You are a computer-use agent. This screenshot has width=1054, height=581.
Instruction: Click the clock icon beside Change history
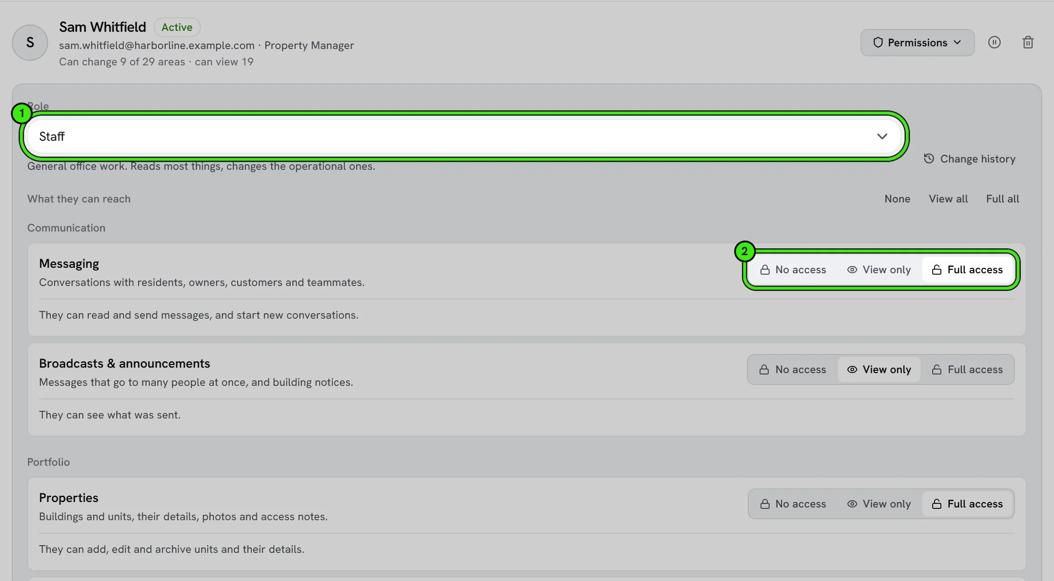(x=929, y=158)
